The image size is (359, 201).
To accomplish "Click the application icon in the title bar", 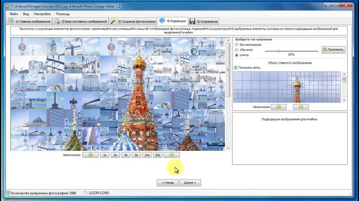I will tap(8, 6).
